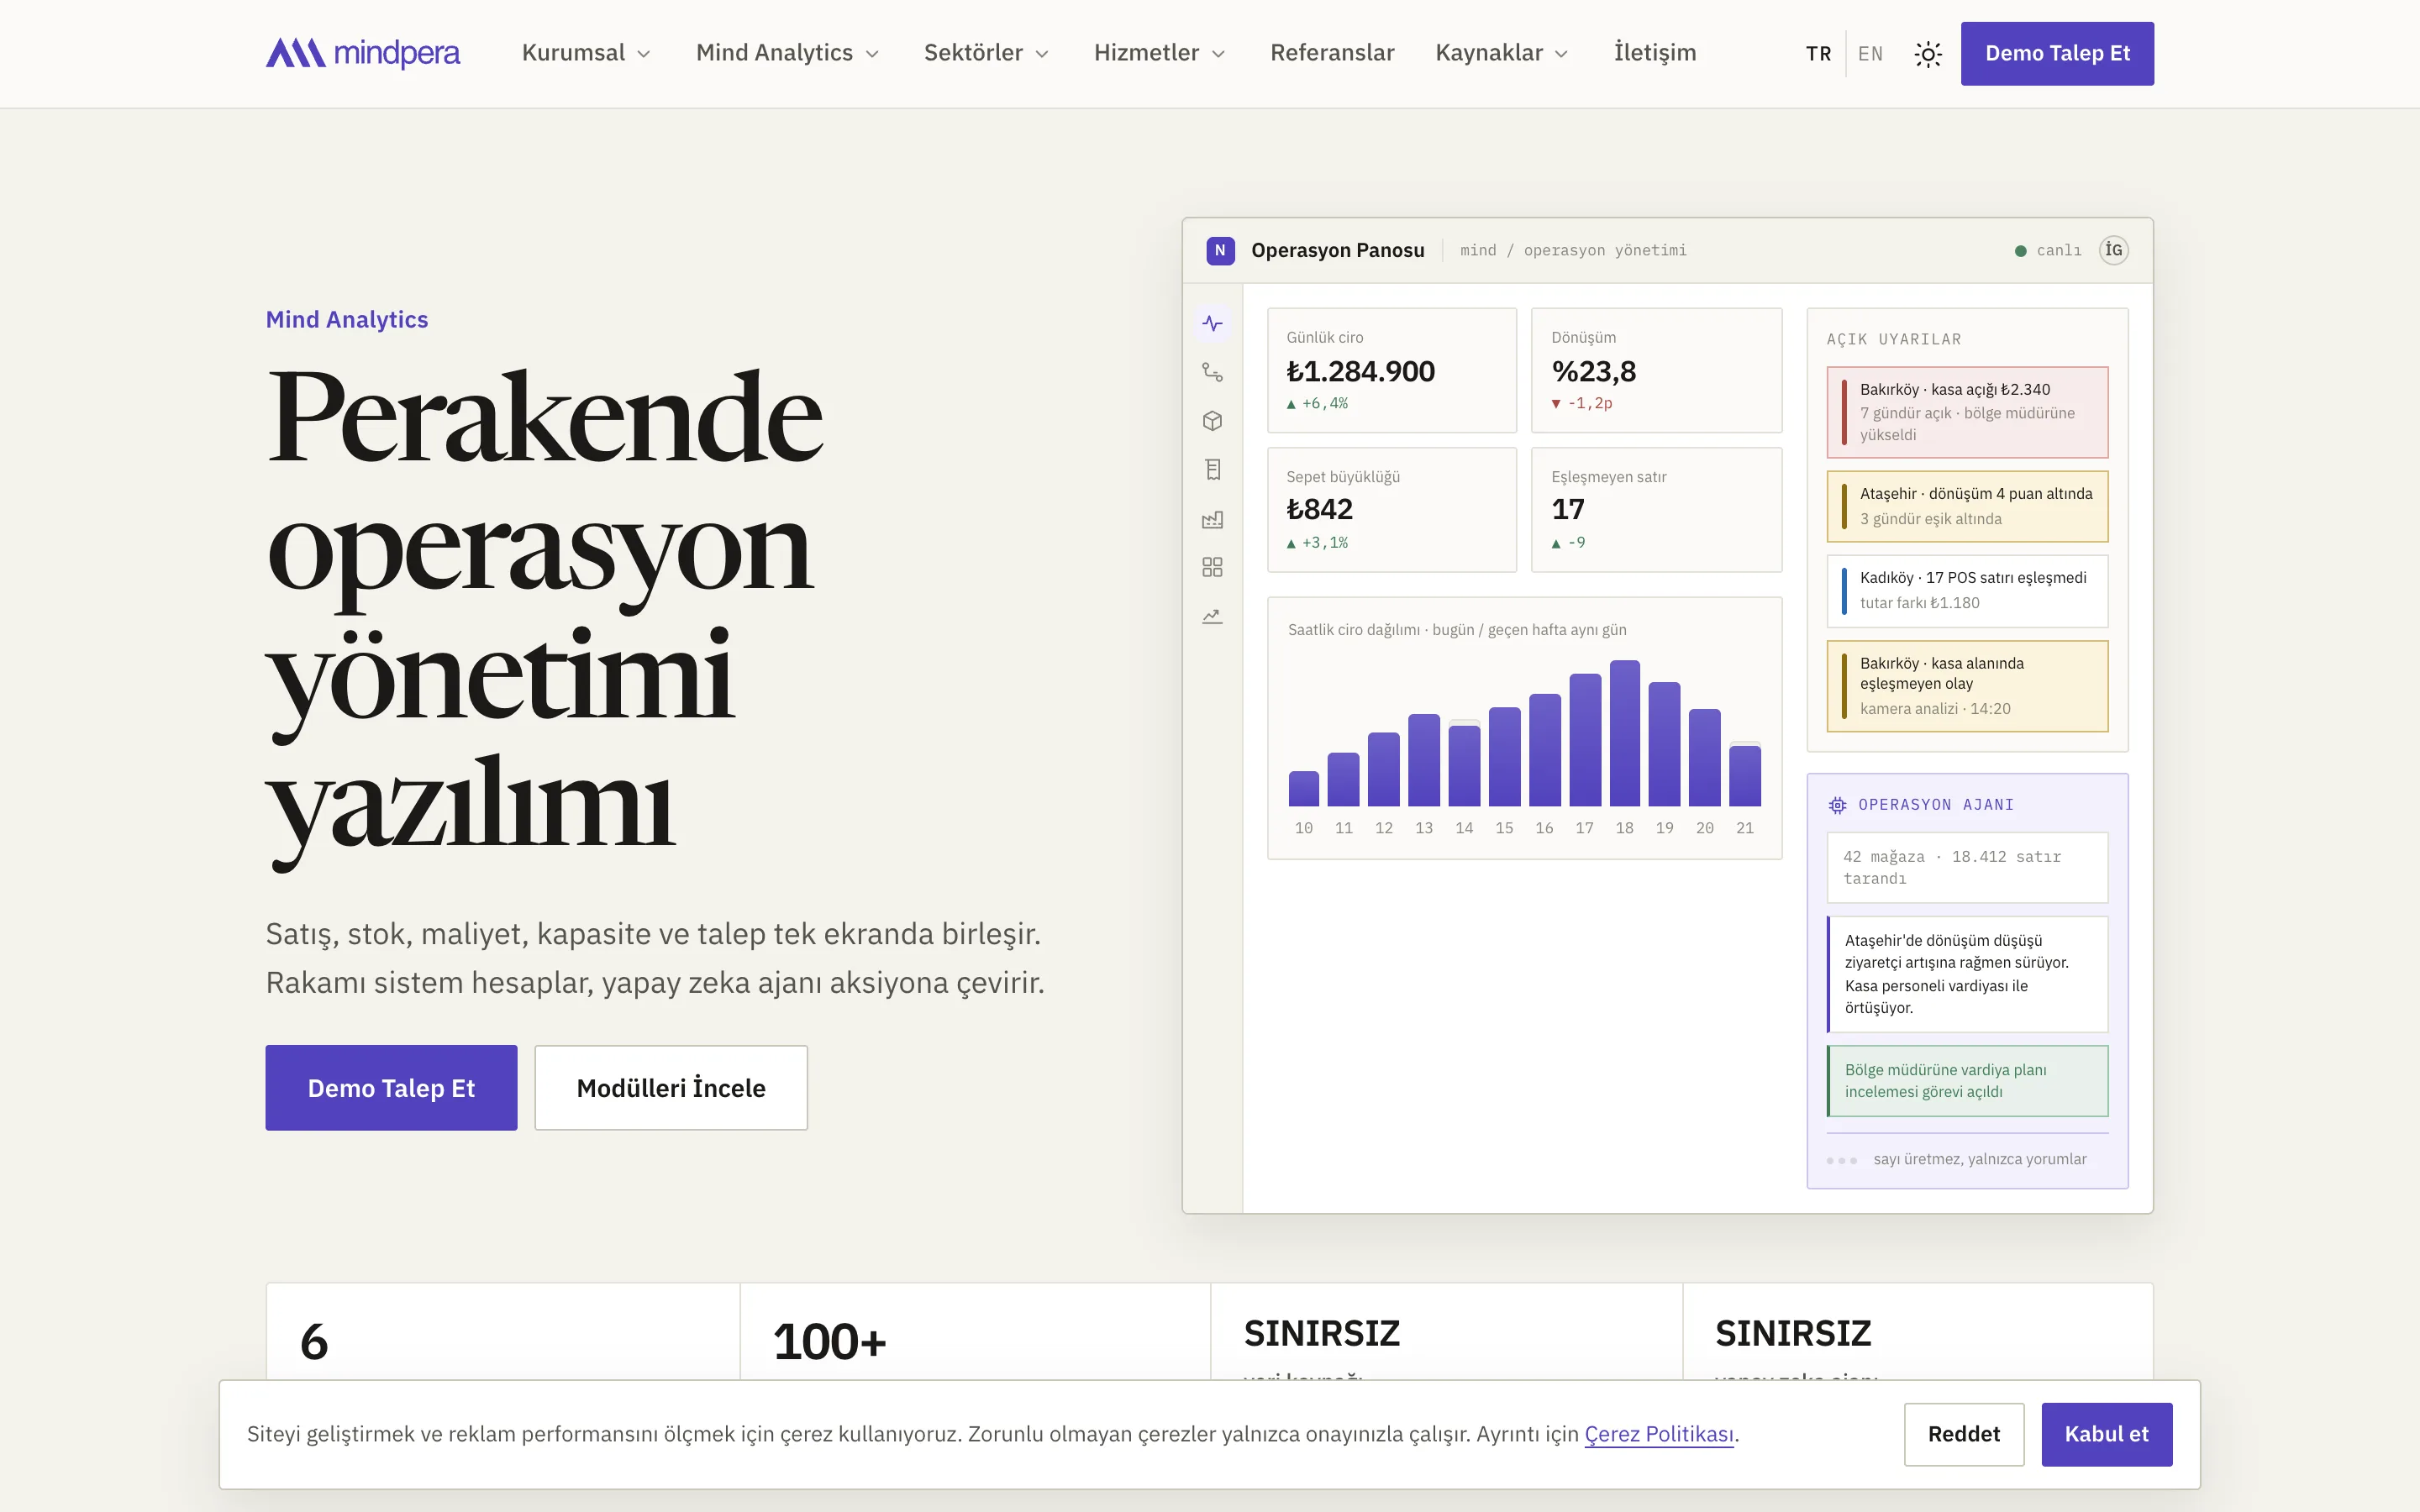The height and width of the screenshot is (1512, 2420).
Task: Click the chart bar for hour 14
Action: pyautogui.click(x=1464, y=765)
